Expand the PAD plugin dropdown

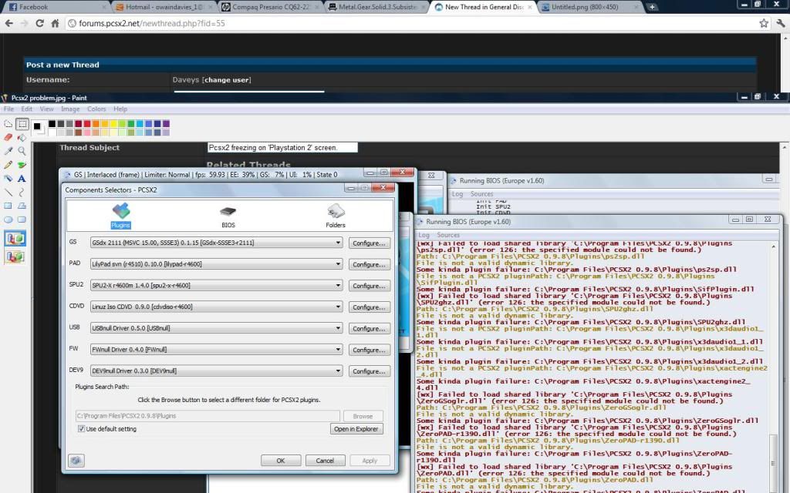[x=338, y=264]
